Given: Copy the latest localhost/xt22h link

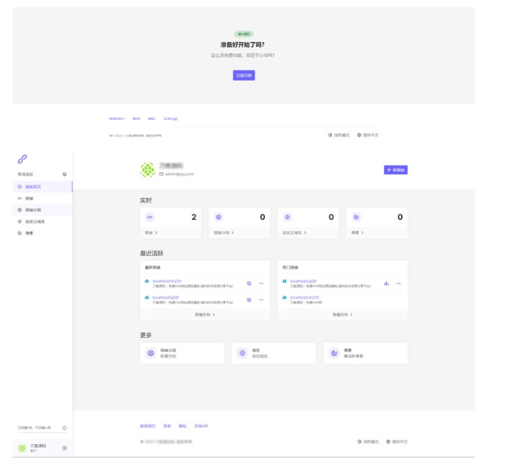Looking at the screenshot, I should coord(249,283).
